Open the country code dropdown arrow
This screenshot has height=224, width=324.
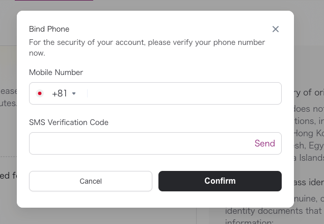coord(74,93)
